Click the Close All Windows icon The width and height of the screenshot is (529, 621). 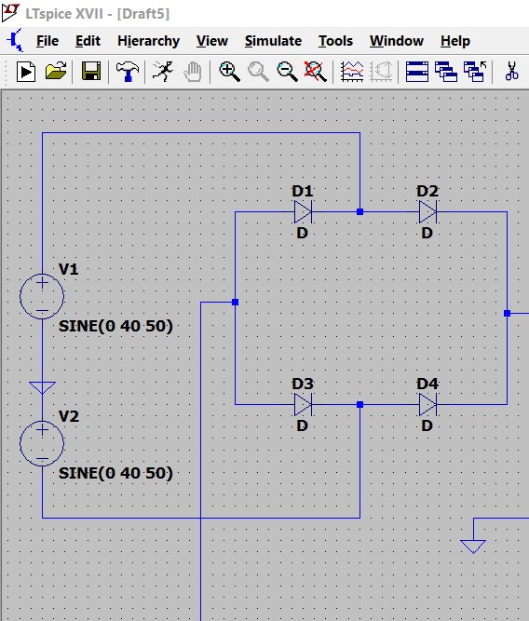point(475,72)
